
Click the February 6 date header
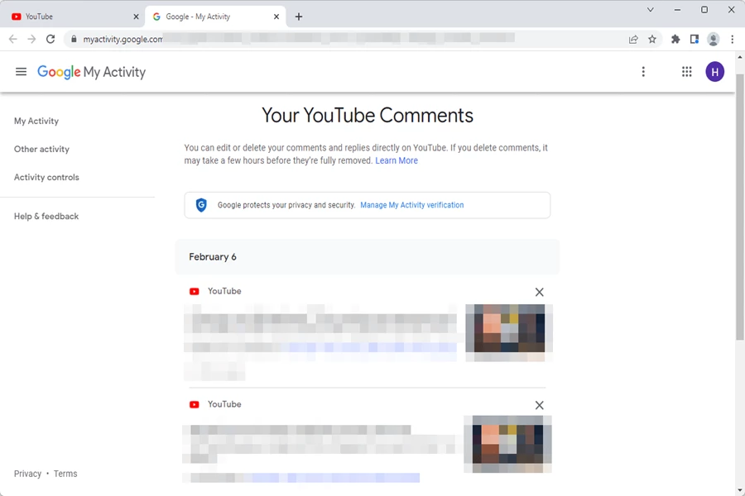coord(213,257)
